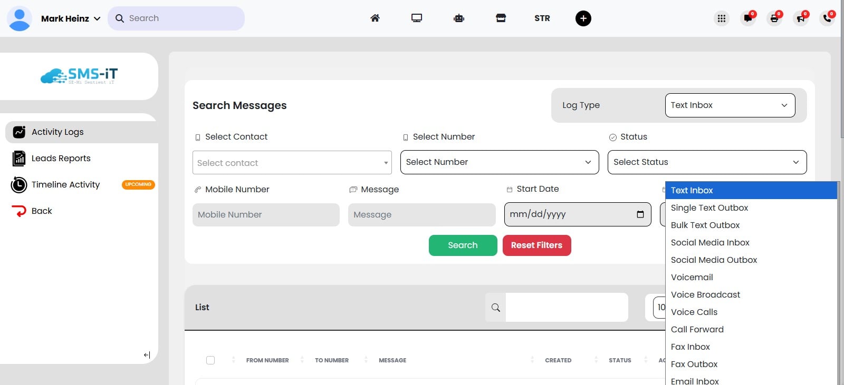Open the Home icon in top navigation
The width and height of the screenshot is (844, 385).
click(x=375, y=18)
